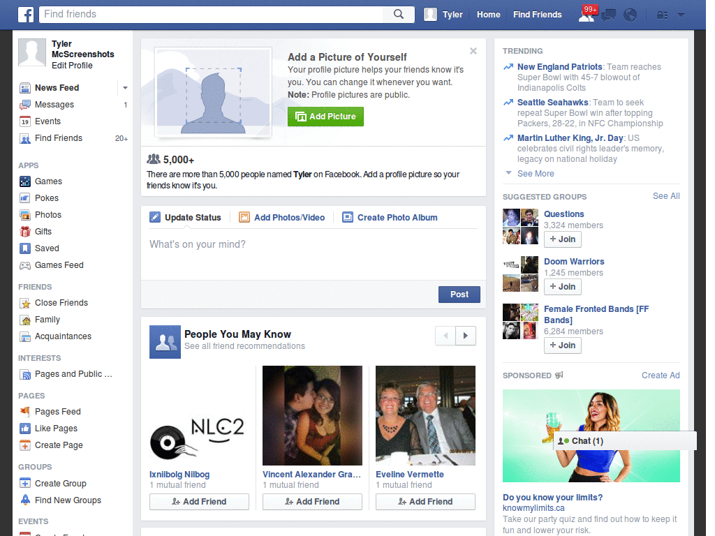Open Eveline Vermette's profile photo
This screenshot has width=715, height=536.
(x=425, y=415)
